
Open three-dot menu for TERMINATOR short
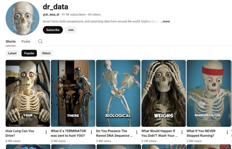pos(92,132)
